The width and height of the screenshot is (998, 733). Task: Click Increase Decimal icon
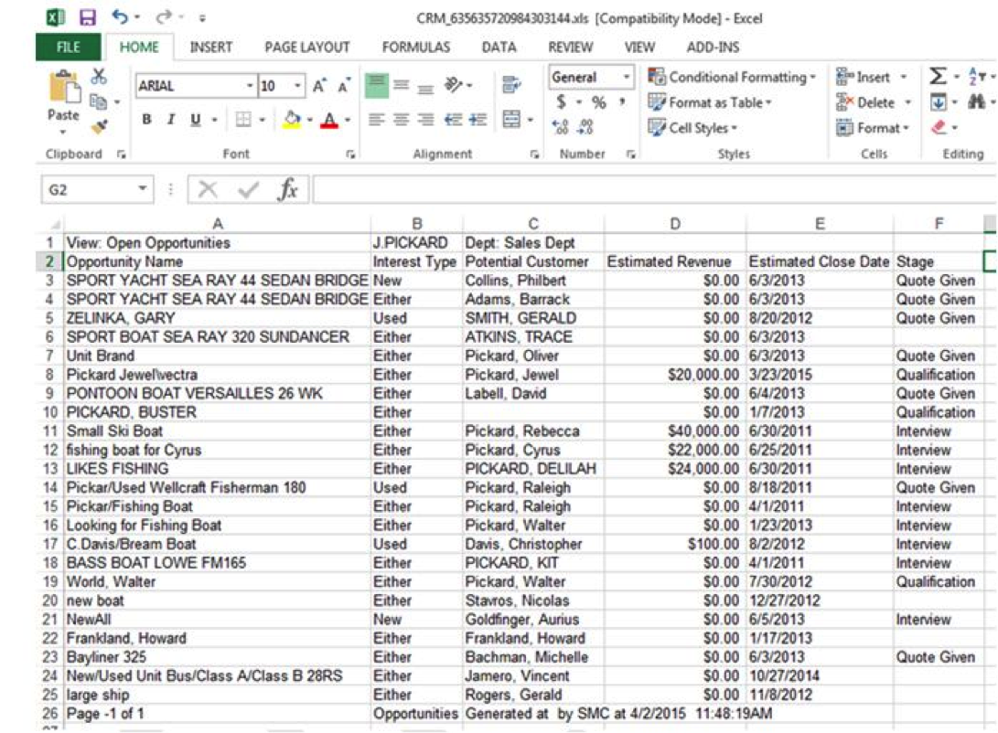point(560,127)
